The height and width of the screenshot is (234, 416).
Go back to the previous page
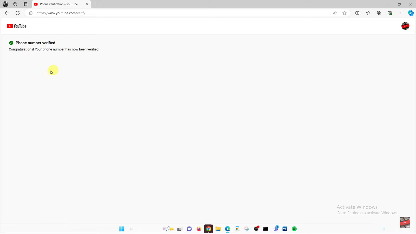point(7,13)
